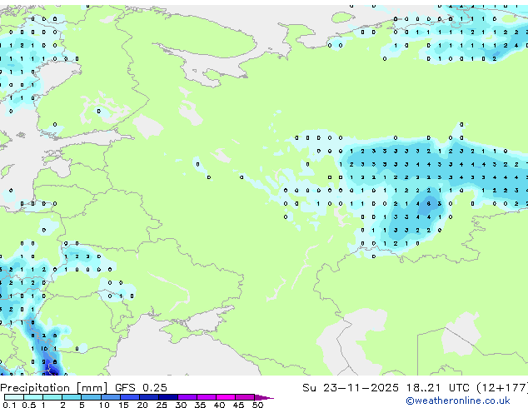528x408 pixels.
Task: Pick the 20–25 mm legend color swatch
Action: pos(149,397)
